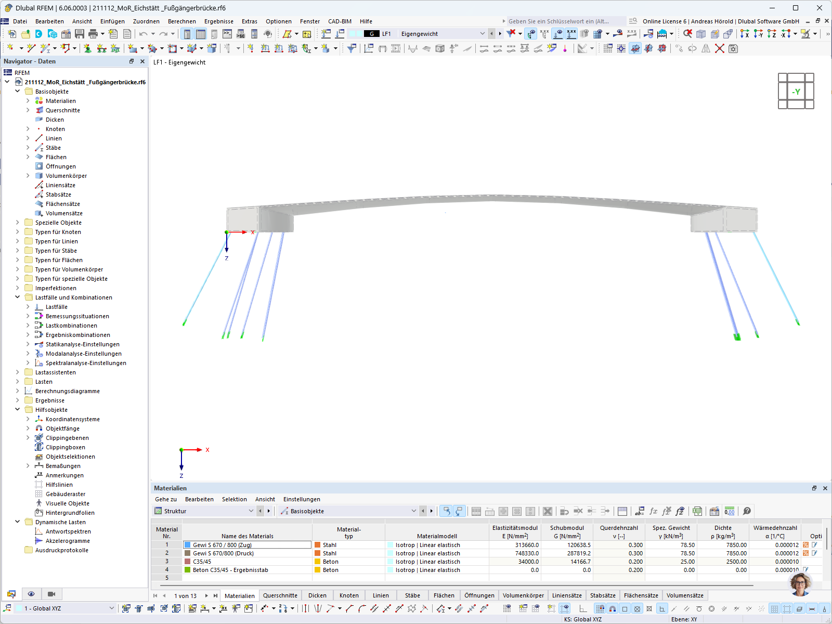832x624 pixels.
Task: Toggle the G load case button in toolbar
Action: click(371, 33)
